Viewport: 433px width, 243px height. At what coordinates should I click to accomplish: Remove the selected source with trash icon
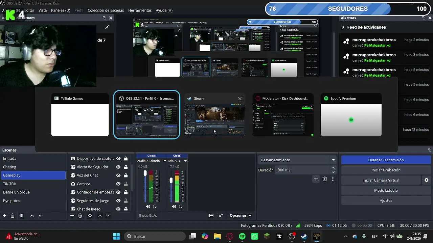coord(80,216)
